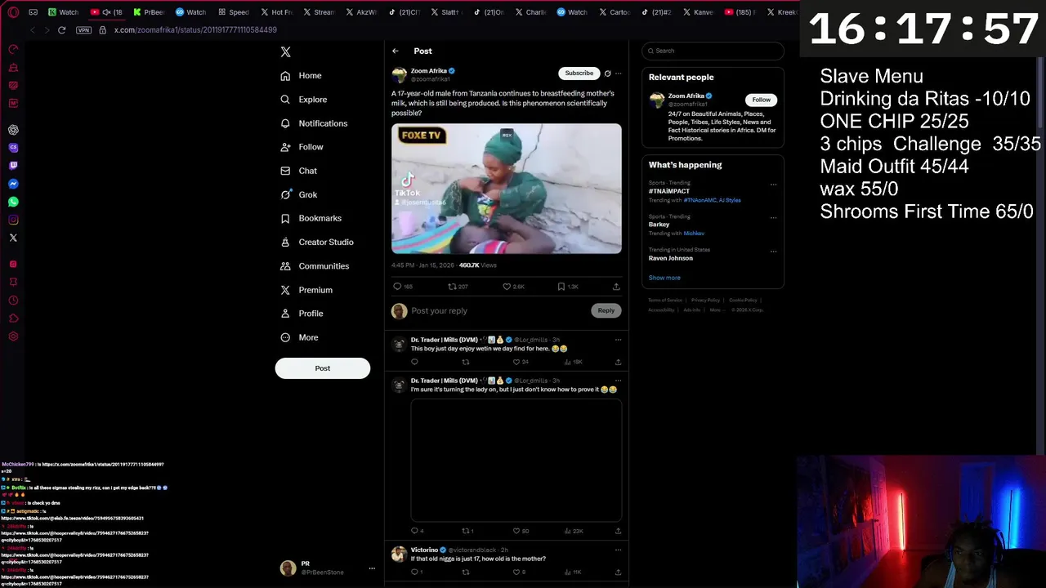The height and width of the screenshot is (588, 1046).
Task: Open Raven Johnson trending topic
Action: coord(671,258)
